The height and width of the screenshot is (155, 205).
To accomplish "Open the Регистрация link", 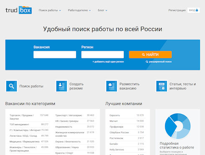I will (x=177, y=10).
